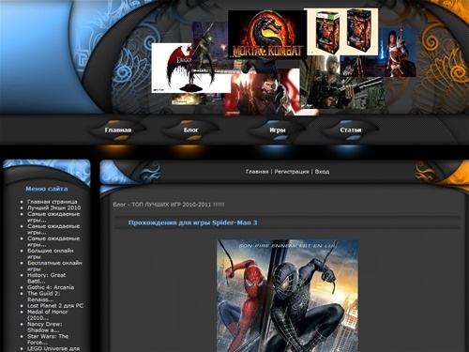This screenshot has height=352, width=469.
Task: Open 'Главная страница' in site menu
Action: [53, 202]
